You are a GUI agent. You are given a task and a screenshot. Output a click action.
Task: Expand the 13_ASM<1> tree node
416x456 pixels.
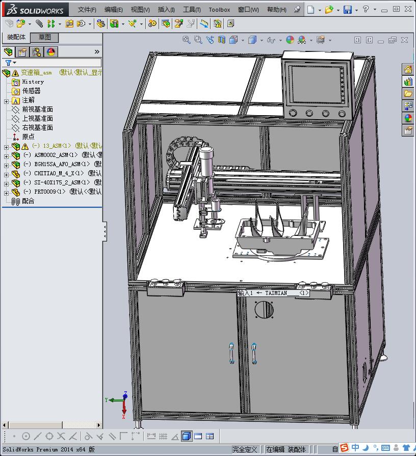click(x=6, y=147)
